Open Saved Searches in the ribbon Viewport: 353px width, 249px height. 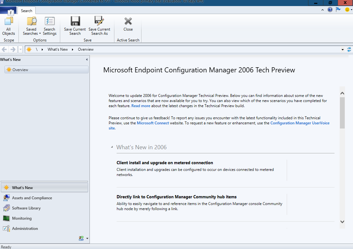(32, 26)
